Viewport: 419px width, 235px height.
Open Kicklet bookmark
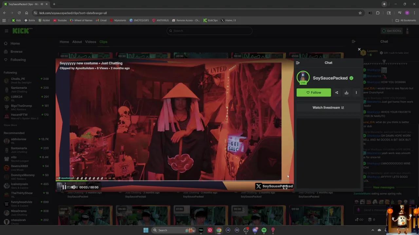click(44, 20)
